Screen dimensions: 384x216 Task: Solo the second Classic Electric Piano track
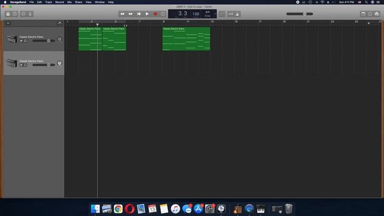pos(25,65)
